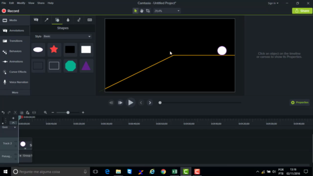Screen dimensions: 313x176
Task: Pick the white ellipse shape
Action: [38, 50]
